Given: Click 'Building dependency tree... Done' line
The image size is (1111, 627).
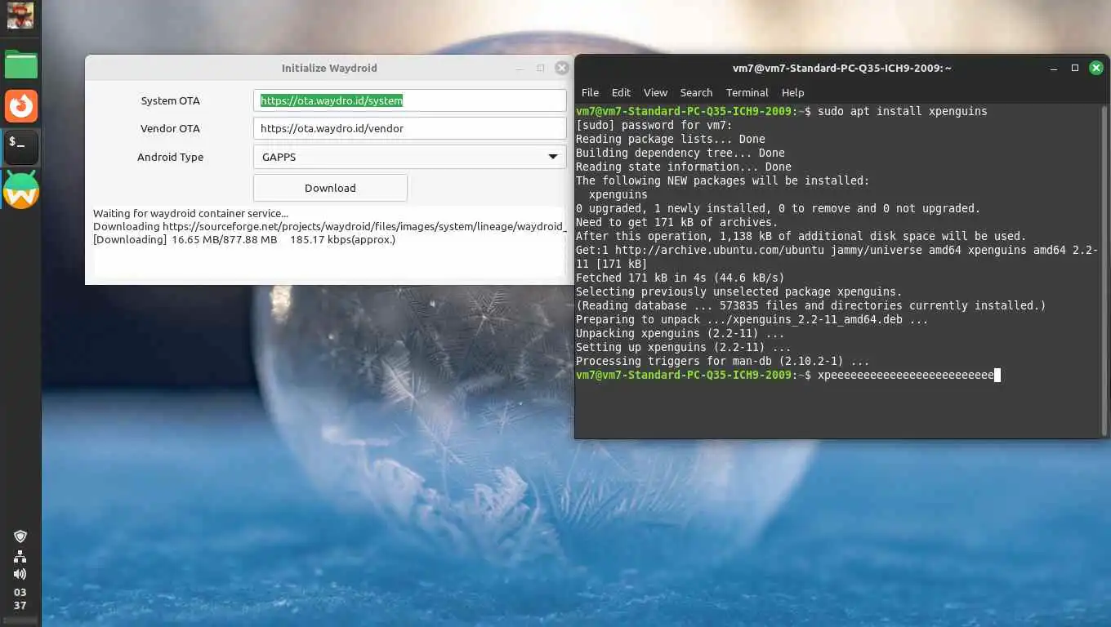Looking at the screenshot, I should pyautogui.click(x=680, y=153).
